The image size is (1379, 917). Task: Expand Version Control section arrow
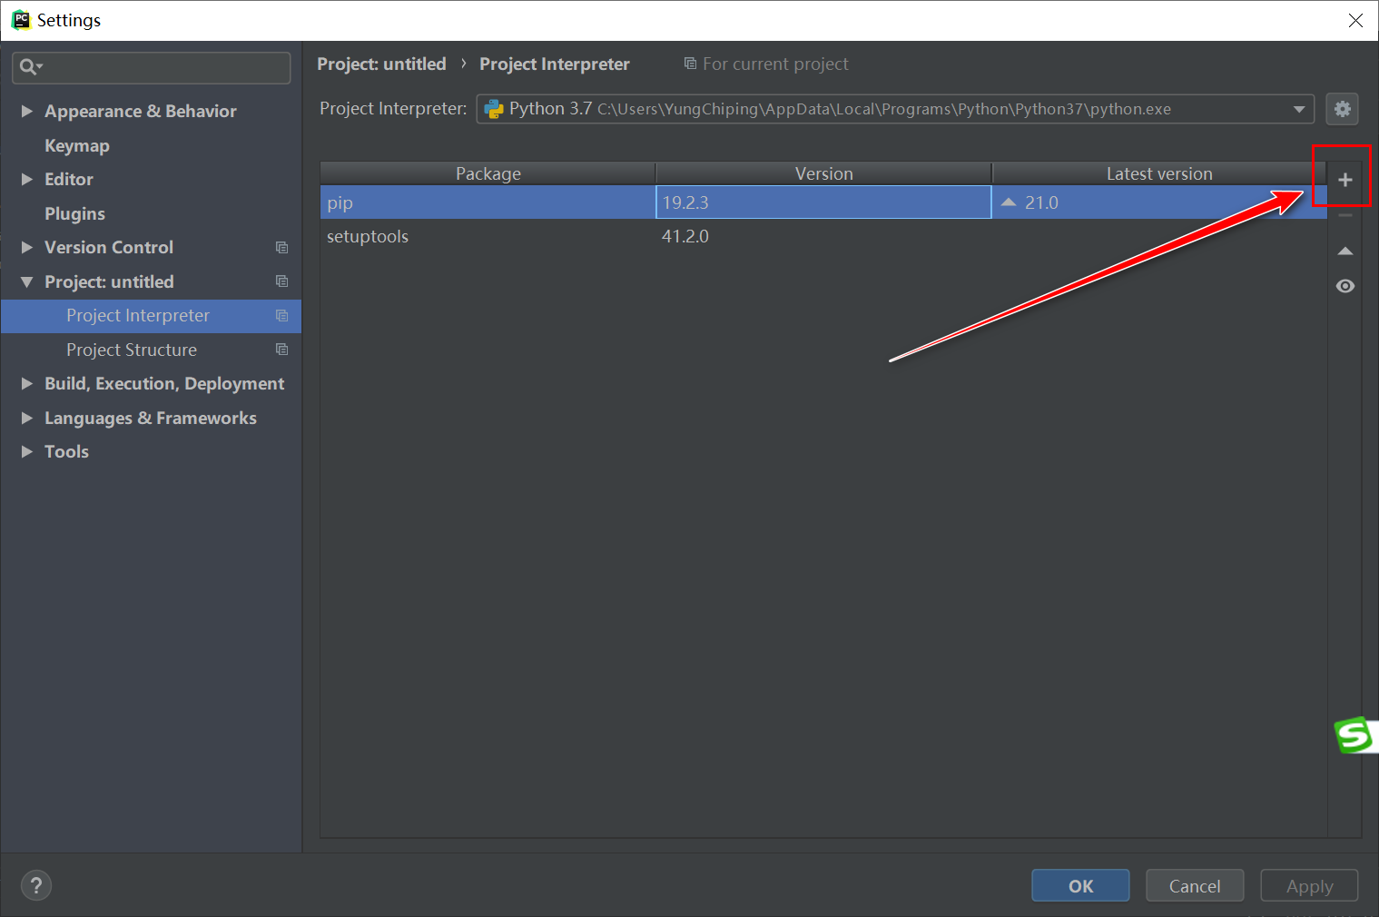tap(27, 247)
